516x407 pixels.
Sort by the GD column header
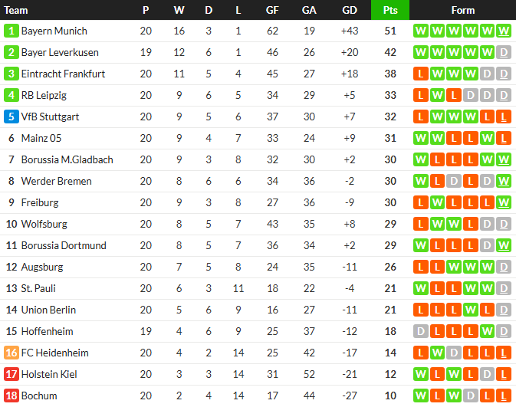point(350,10)
